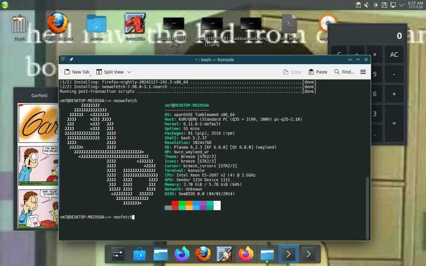Toggle the pin icon in Konsole title bar
This screenshot has width=426, height=266.
pyautogui.click(x=71, y=60)
